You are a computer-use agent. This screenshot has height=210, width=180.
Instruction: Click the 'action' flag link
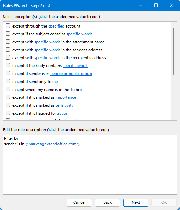[63, 113]
